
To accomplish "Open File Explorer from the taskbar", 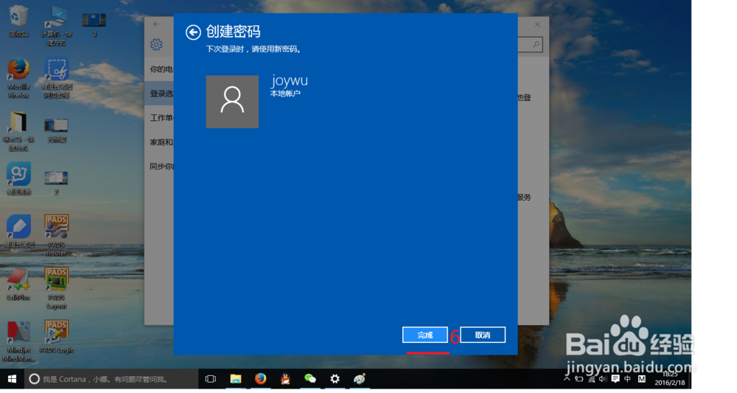I will (x=236, y=379).
